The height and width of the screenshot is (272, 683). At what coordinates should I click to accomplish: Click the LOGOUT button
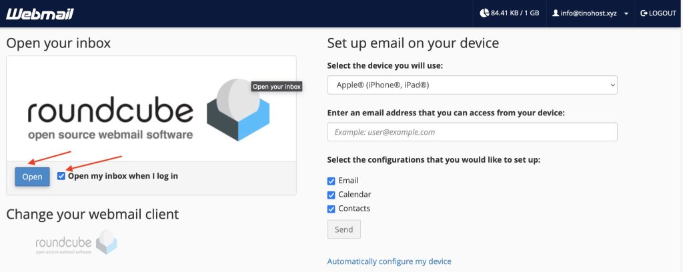click(658, 13)
